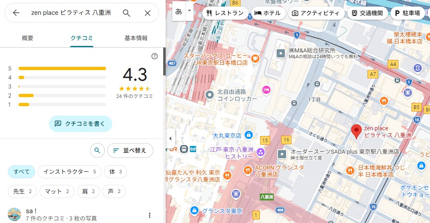Click the Daimaru Tokyo shopping marker
The width and height of the screenshot is (430, 223).
pos(248,135)
